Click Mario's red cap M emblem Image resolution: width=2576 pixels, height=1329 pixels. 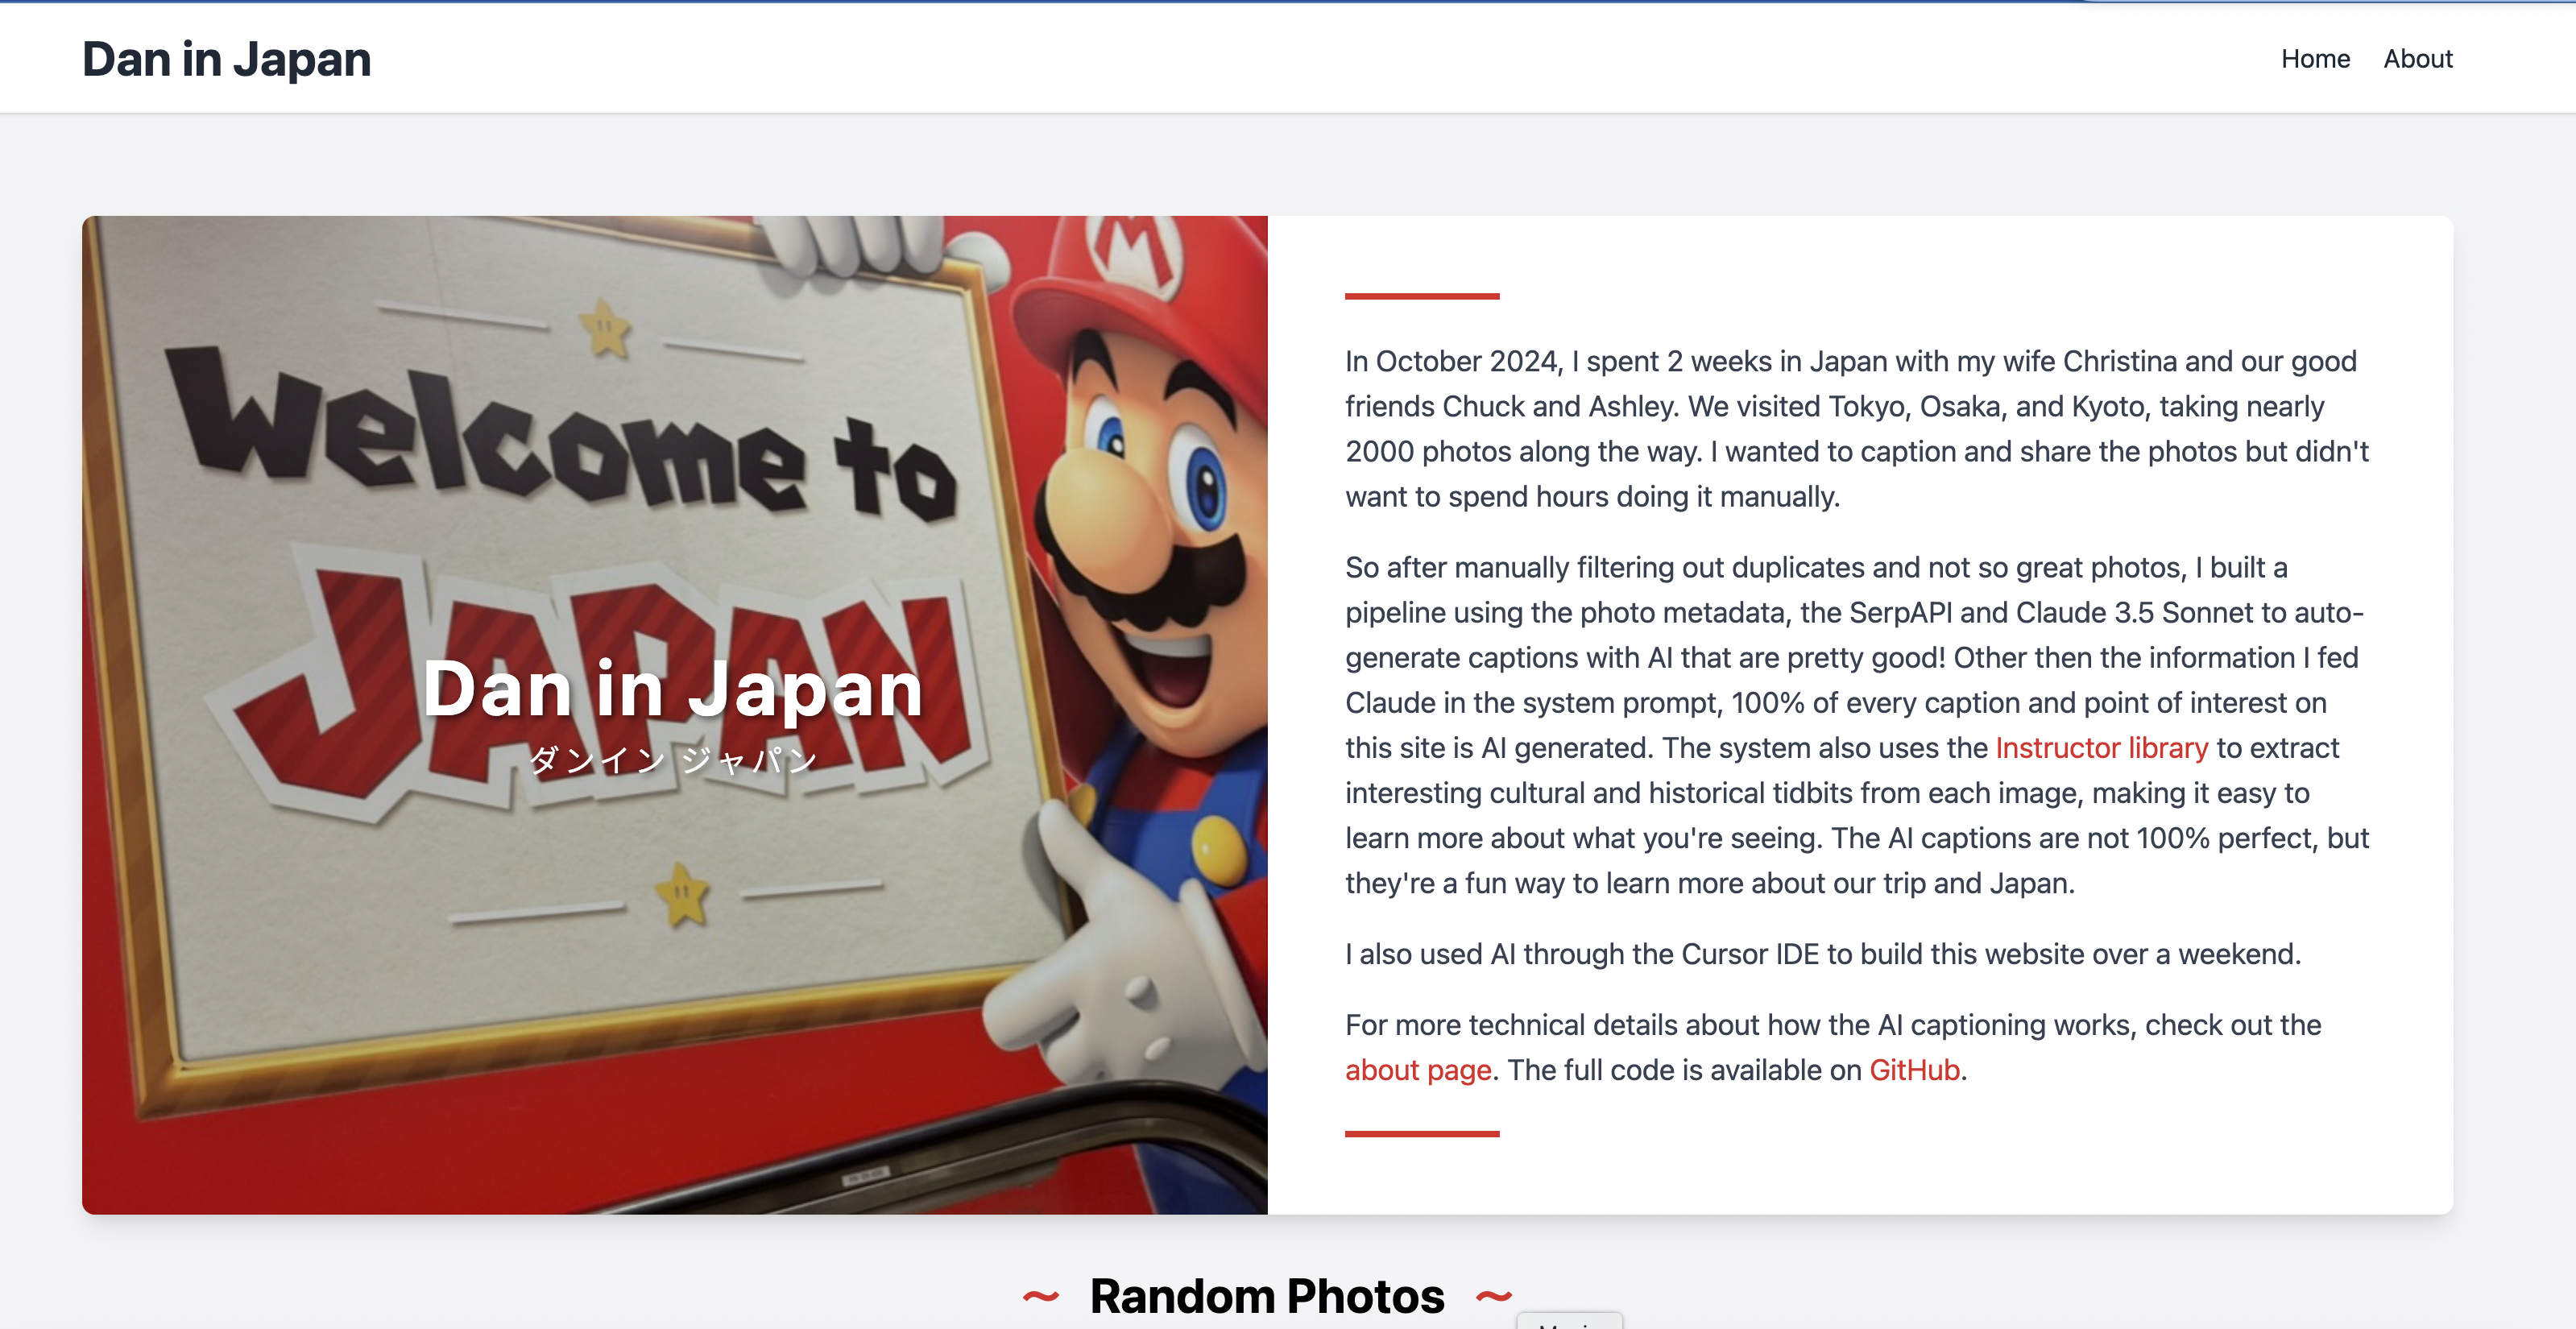pyautogui.click(x=1135, y=250)
